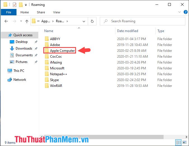Select Network in navigation pane
Viewport: 189px width, 146px height.
tap(20, 80)
